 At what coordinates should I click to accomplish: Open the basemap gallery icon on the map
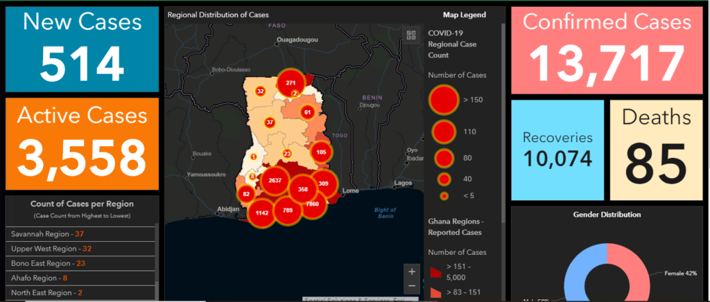(411, 35)
